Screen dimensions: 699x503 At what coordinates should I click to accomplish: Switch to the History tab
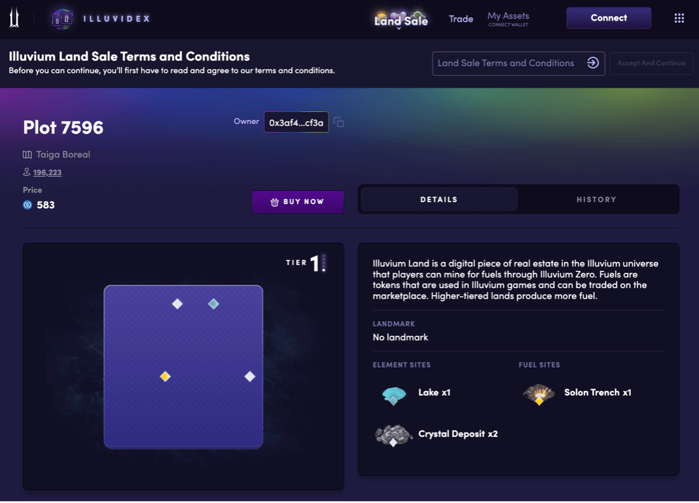[596, 200]
